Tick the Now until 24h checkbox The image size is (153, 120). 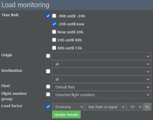(x=54, y=32)
